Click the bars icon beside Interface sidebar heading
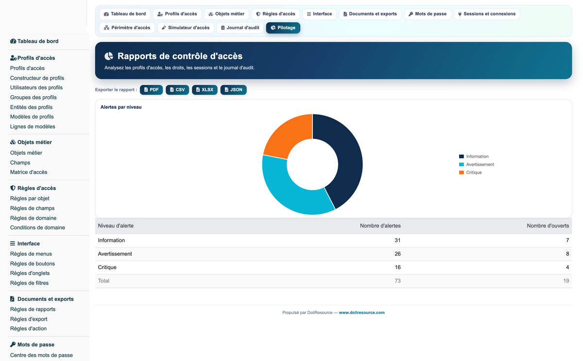Screen dimensions: 583x361 point(13,243)
